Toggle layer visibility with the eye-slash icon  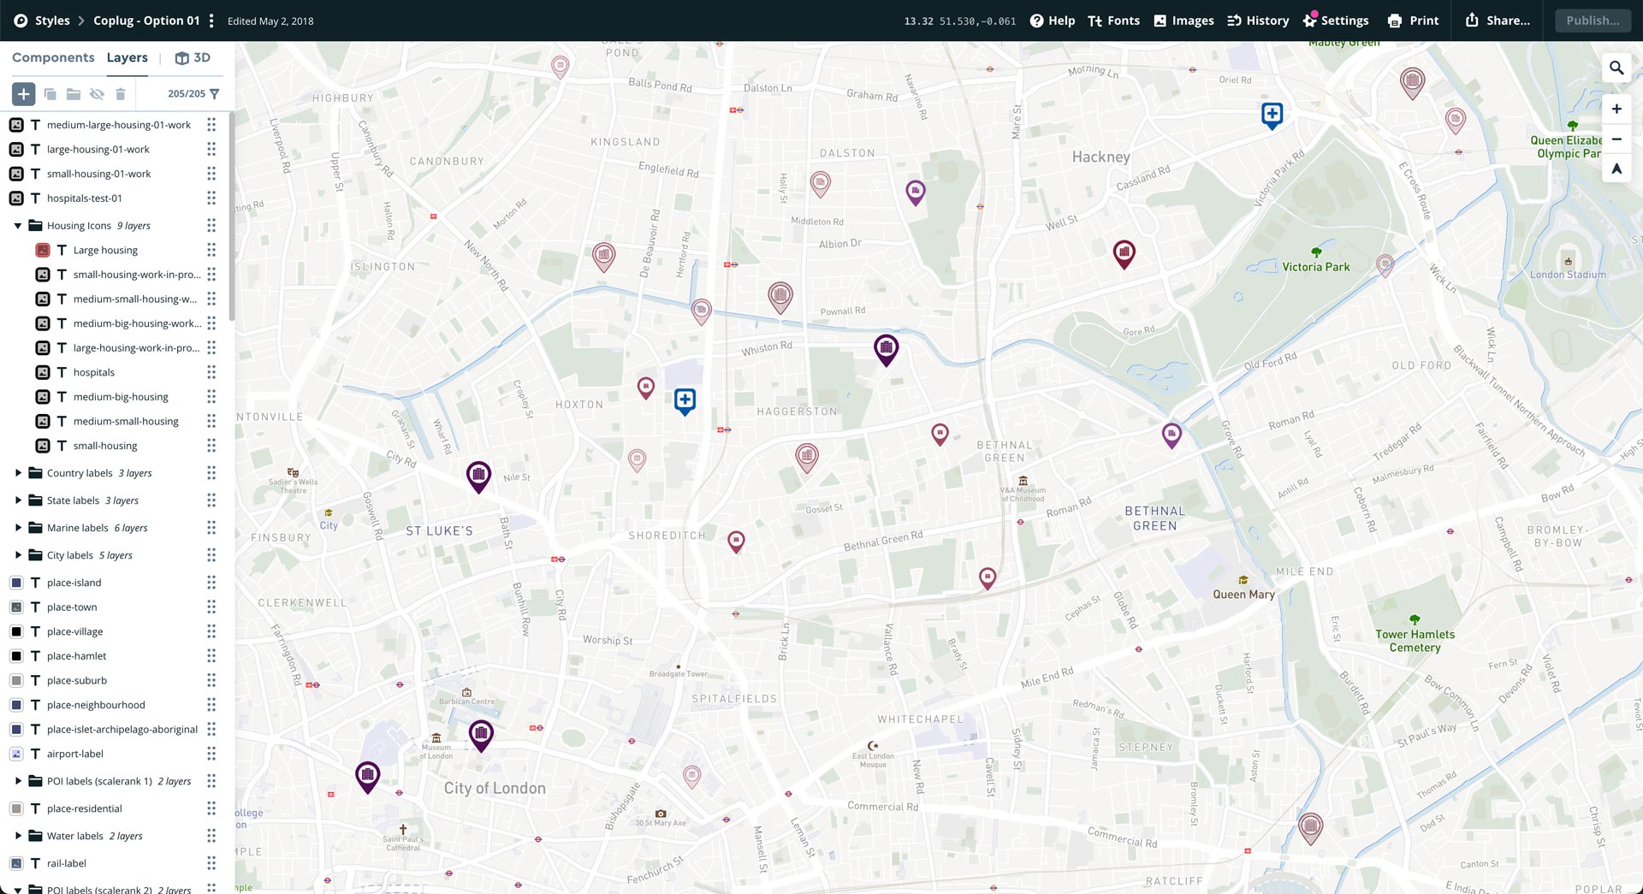tap(97, 94)
